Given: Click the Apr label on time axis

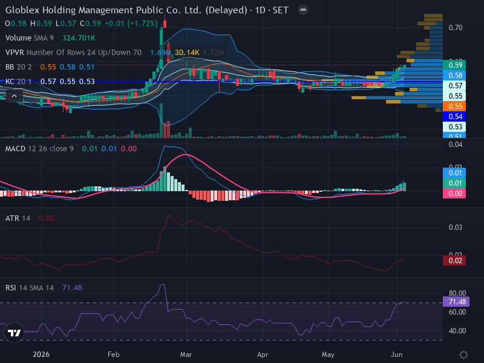Looking at the screenshot, I should pos(263,355).
